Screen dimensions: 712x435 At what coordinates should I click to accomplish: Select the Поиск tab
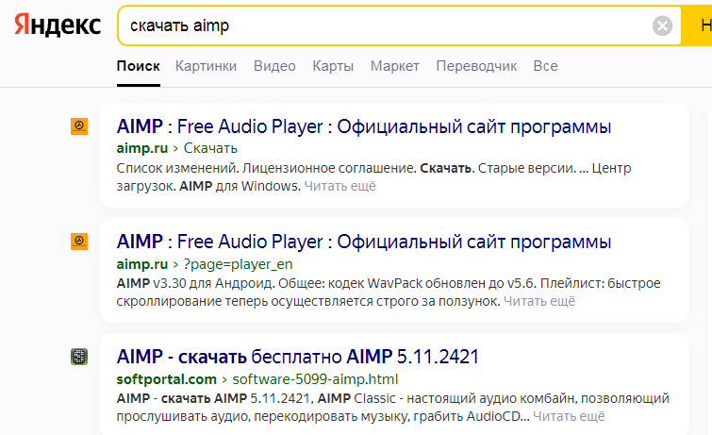[138, 66]
